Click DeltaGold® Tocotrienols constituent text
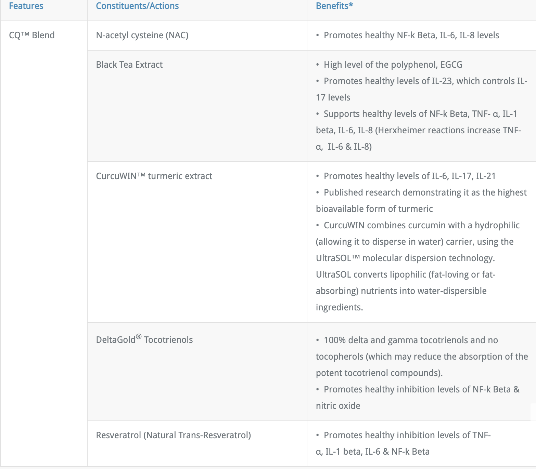536x469 pixels. (144, 339)
